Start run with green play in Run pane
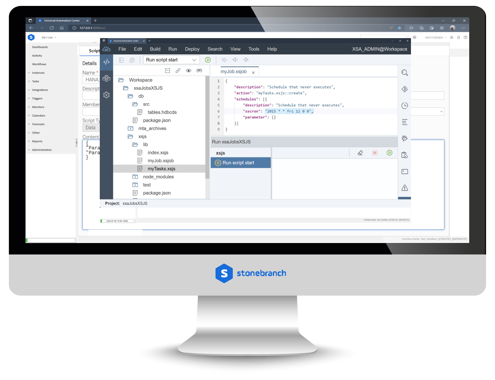Image resolution: width=495 pixels, height=380 pixels. [390, 153]
